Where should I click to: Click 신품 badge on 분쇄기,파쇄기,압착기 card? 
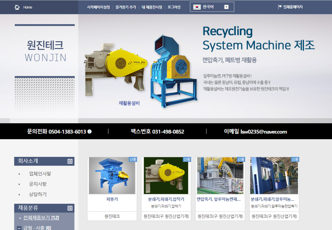pos(187,159)
